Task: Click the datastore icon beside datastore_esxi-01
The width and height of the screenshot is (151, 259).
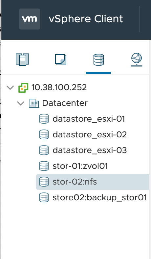Action: tap(44, 119)
